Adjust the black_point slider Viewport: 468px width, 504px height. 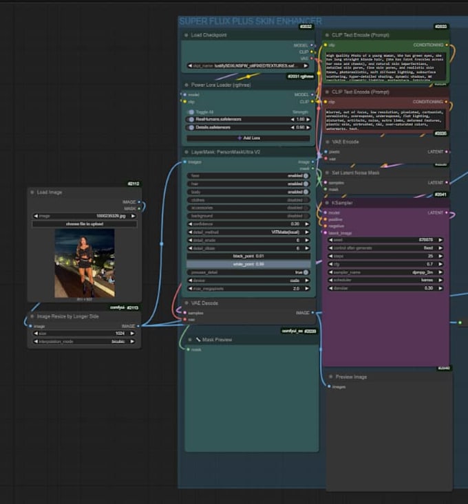click(x=248, y=256)
